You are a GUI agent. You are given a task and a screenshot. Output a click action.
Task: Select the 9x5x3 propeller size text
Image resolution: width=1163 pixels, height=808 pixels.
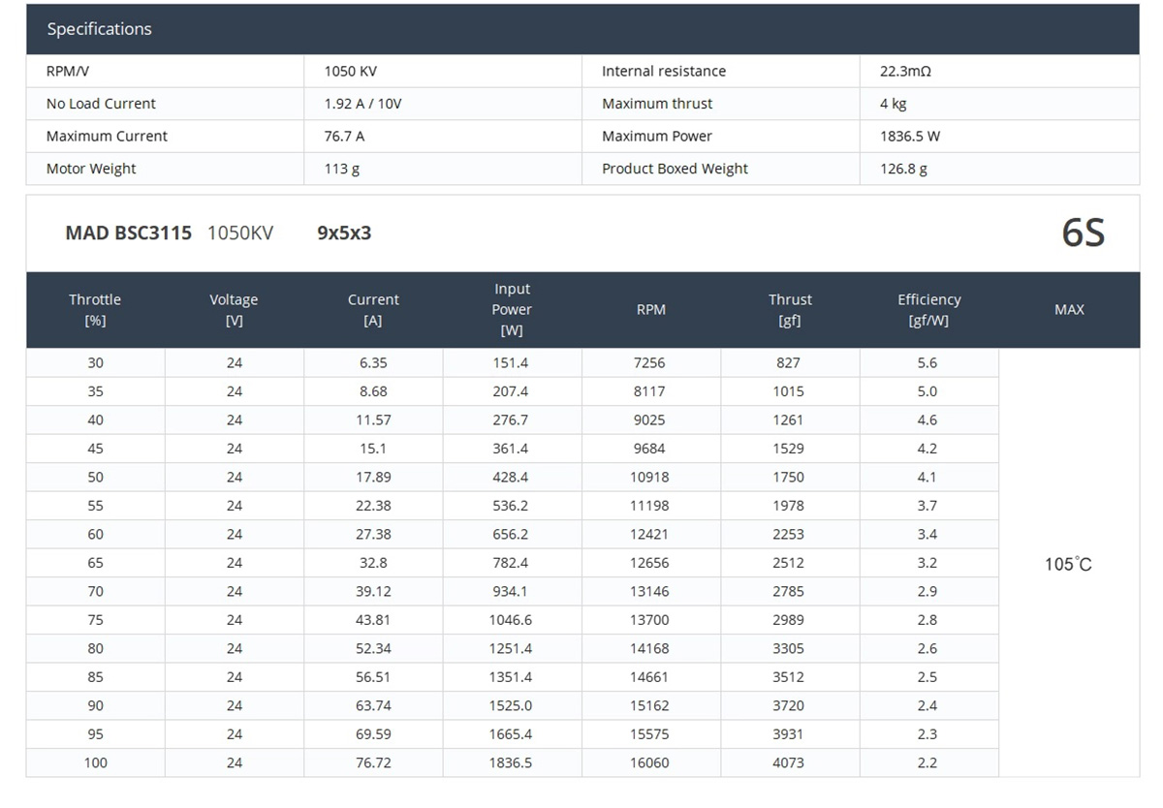344,233
